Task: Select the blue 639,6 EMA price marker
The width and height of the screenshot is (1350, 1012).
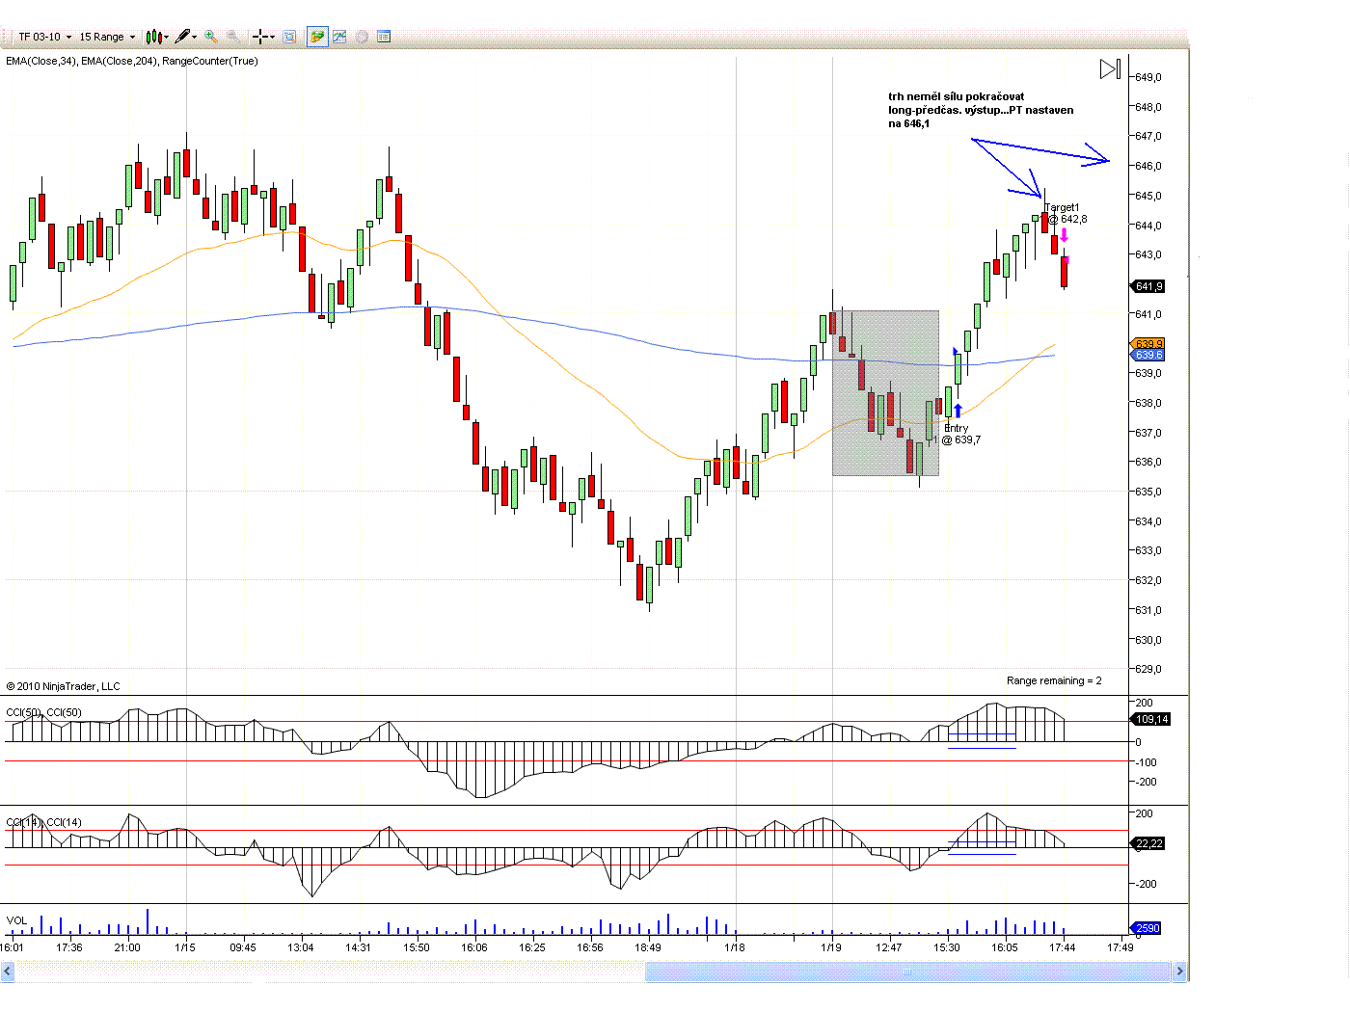Action: pos(1147,355)
